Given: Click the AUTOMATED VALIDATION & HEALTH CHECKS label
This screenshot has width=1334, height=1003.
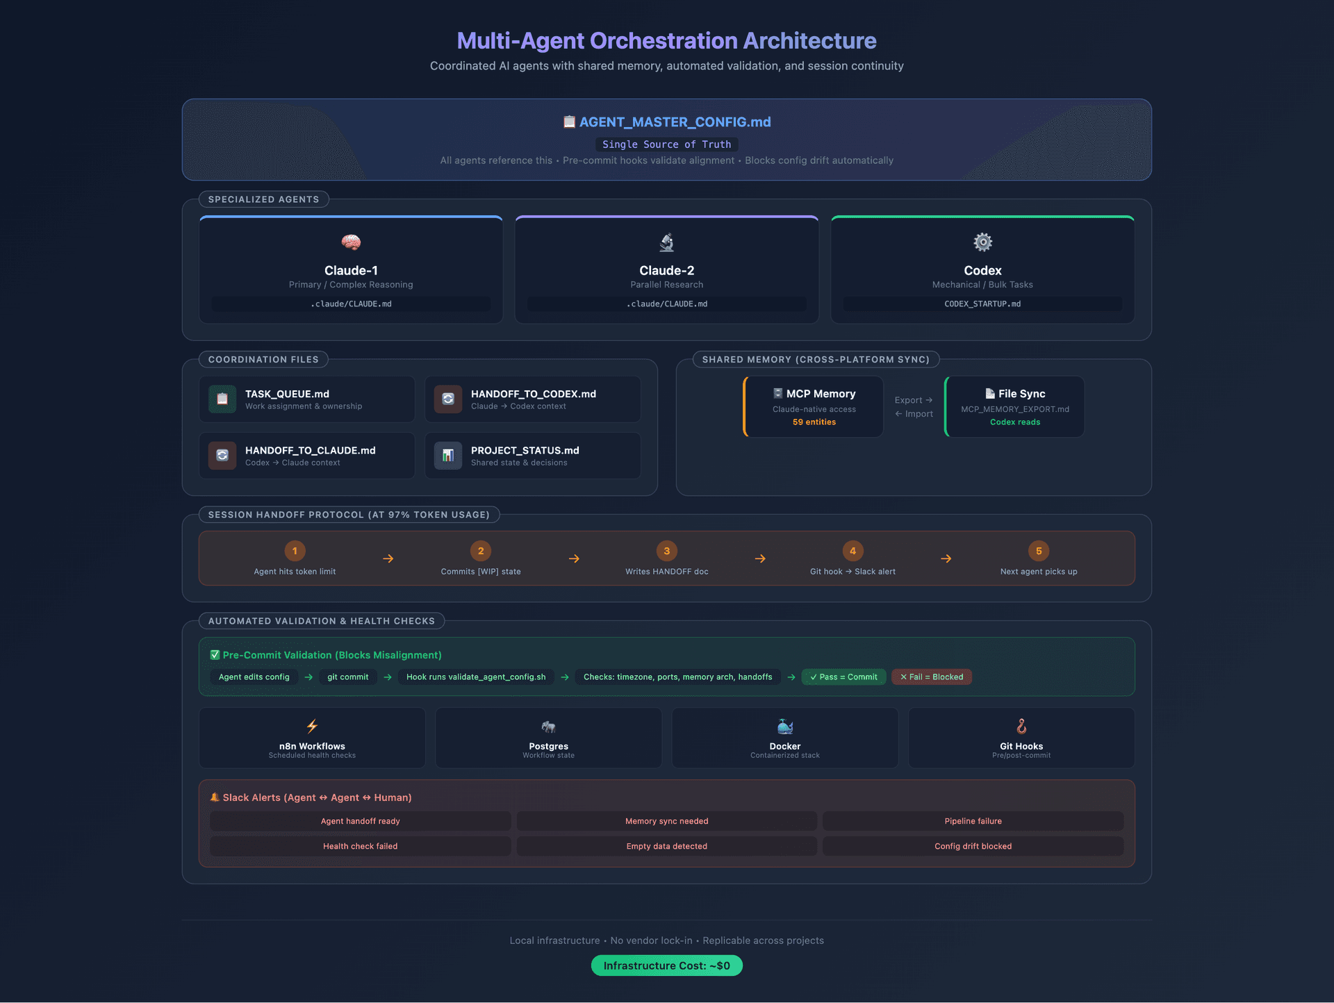Looking at the screenshot, I should [322, 621].
